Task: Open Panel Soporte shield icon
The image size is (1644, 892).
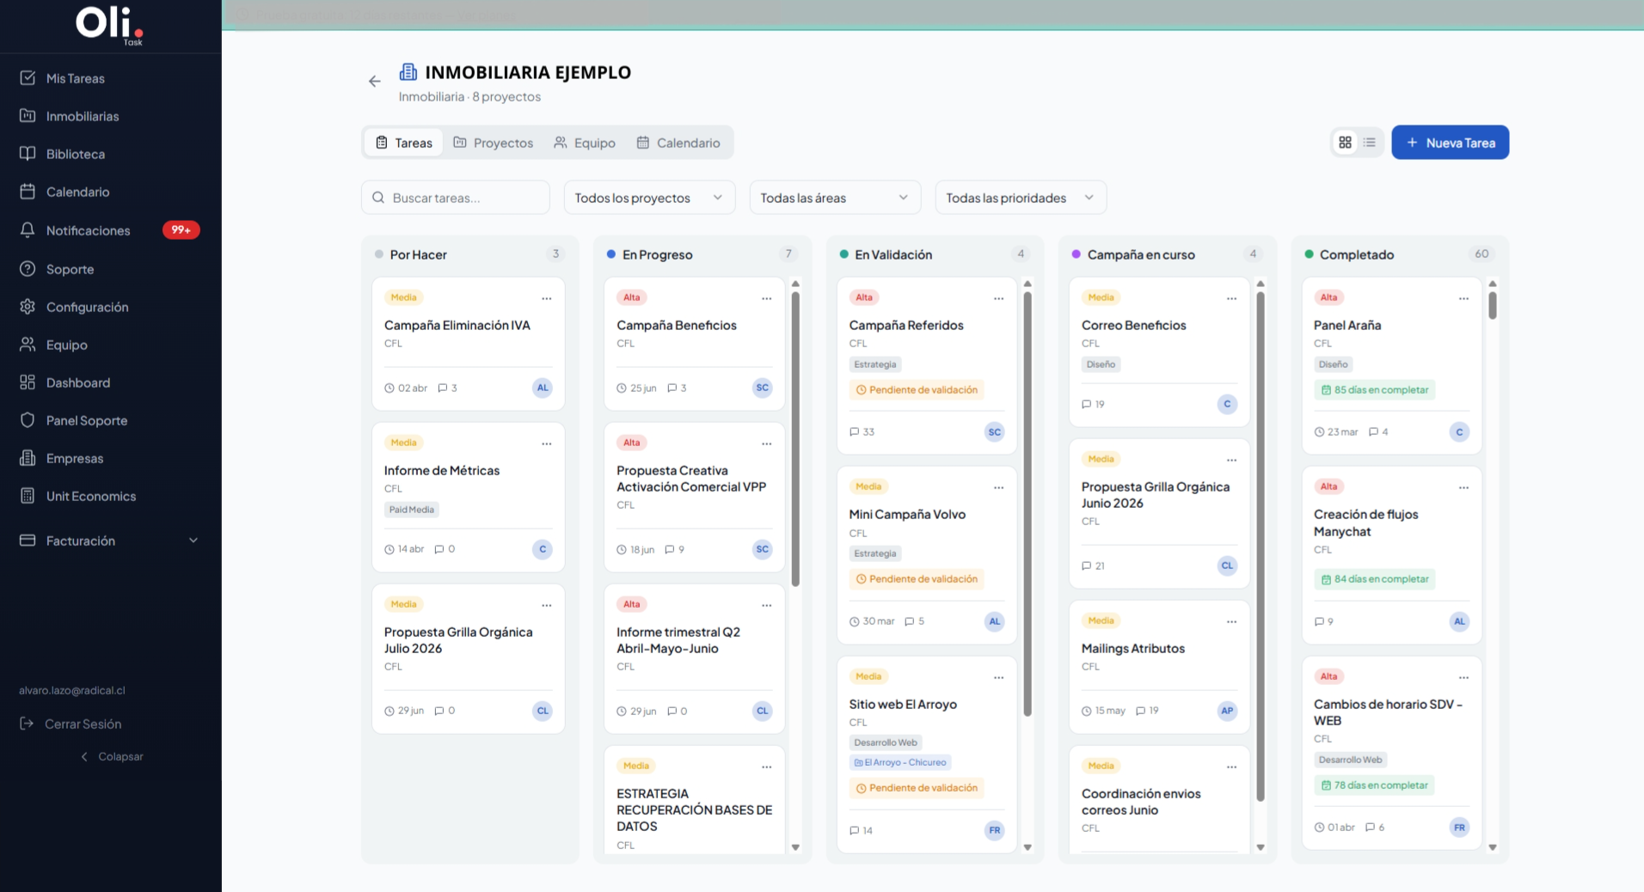Action: [x=28, y=419]
